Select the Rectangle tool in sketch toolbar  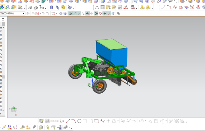[97, 121]
